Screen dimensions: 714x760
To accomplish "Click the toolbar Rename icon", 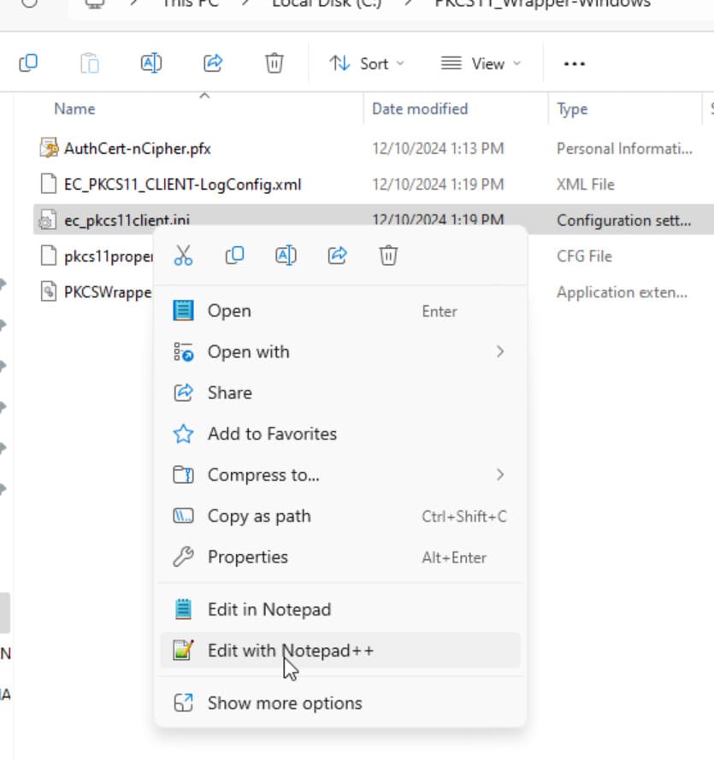I will tap(150, 63).
